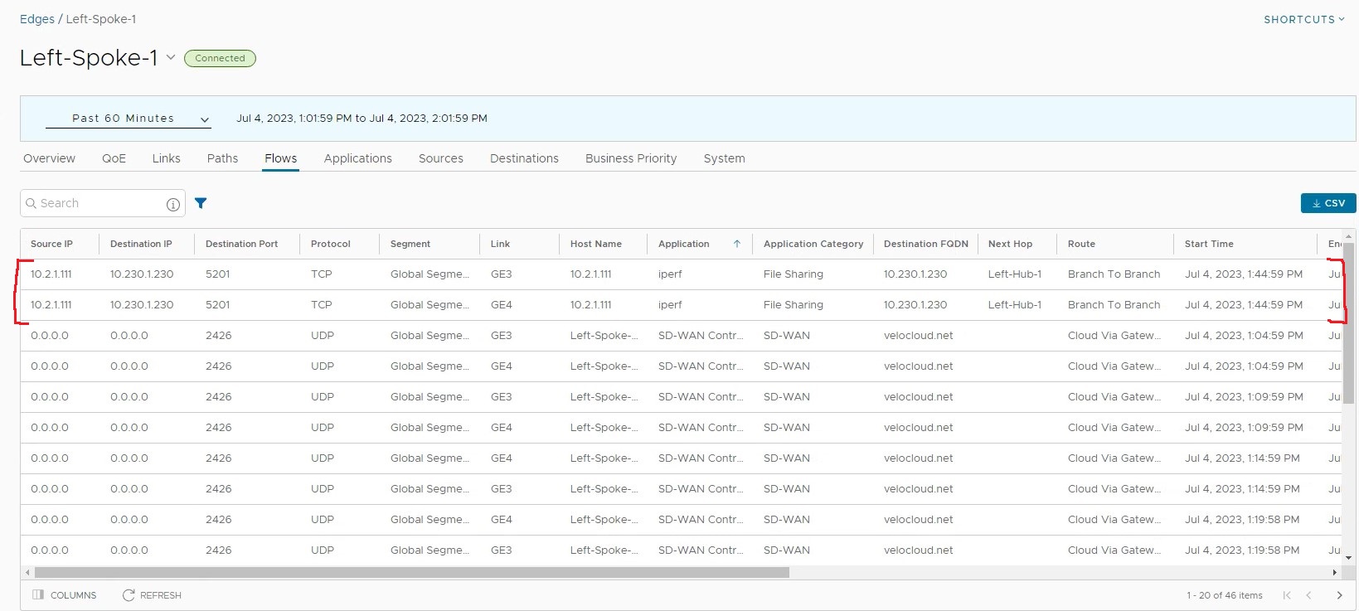Open the Past 60 Minutes time range dropdown
1359x611 pixels.
(129, 119)
